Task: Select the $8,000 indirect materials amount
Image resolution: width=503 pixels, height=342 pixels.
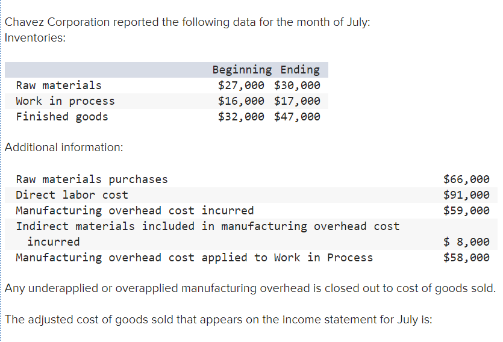Action: [x=466, y=242]
